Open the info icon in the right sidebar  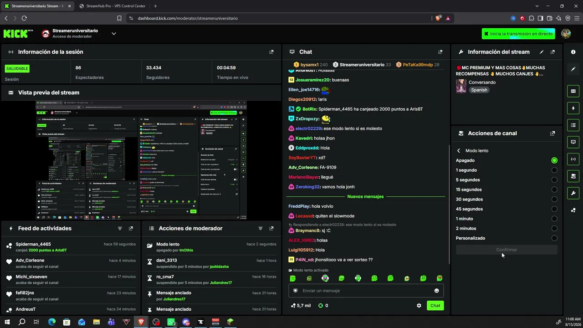pyautogui.click(x=573, y=52)
